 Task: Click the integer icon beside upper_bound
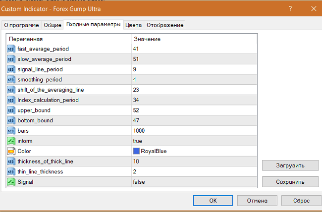pyautogui.click(x=11, y=110)
